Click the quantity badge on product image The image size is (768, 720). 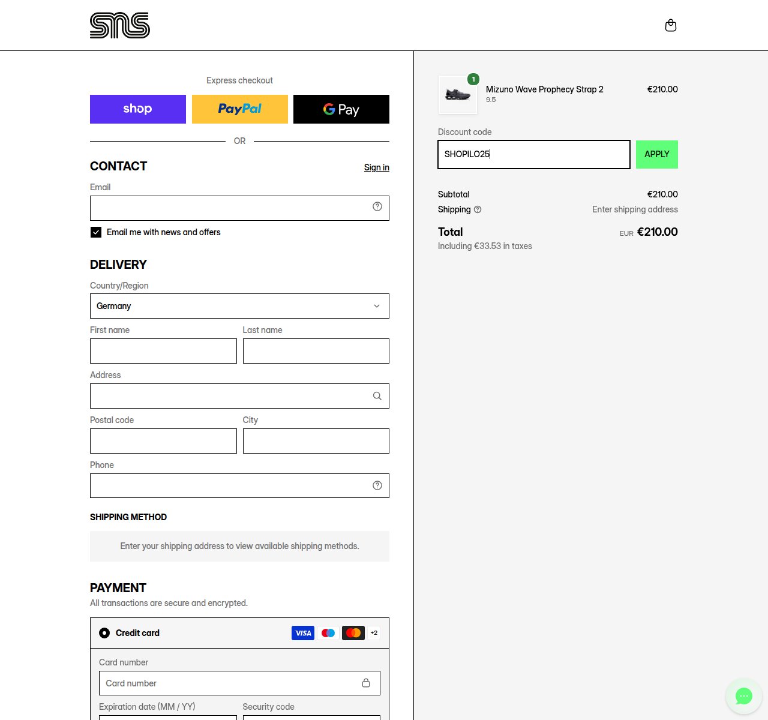[x=473, y=79]
